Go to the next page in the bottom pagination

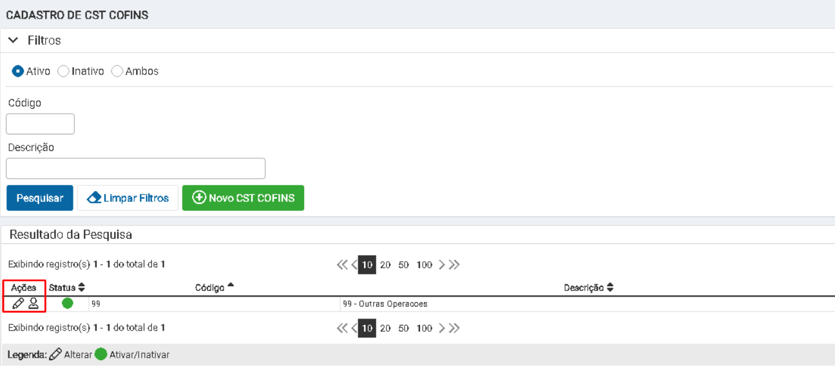tap(442, 328)
